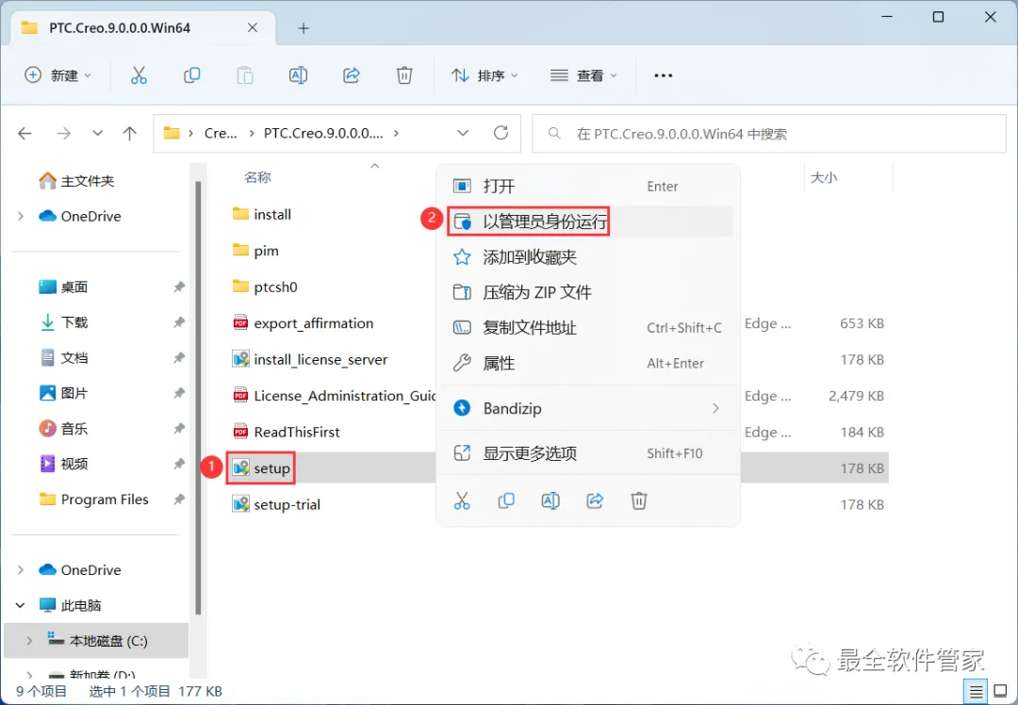1018x705 pixels.
Task: Select the License_Administration_Guide PDF file
Action: (x=334, y=395)
